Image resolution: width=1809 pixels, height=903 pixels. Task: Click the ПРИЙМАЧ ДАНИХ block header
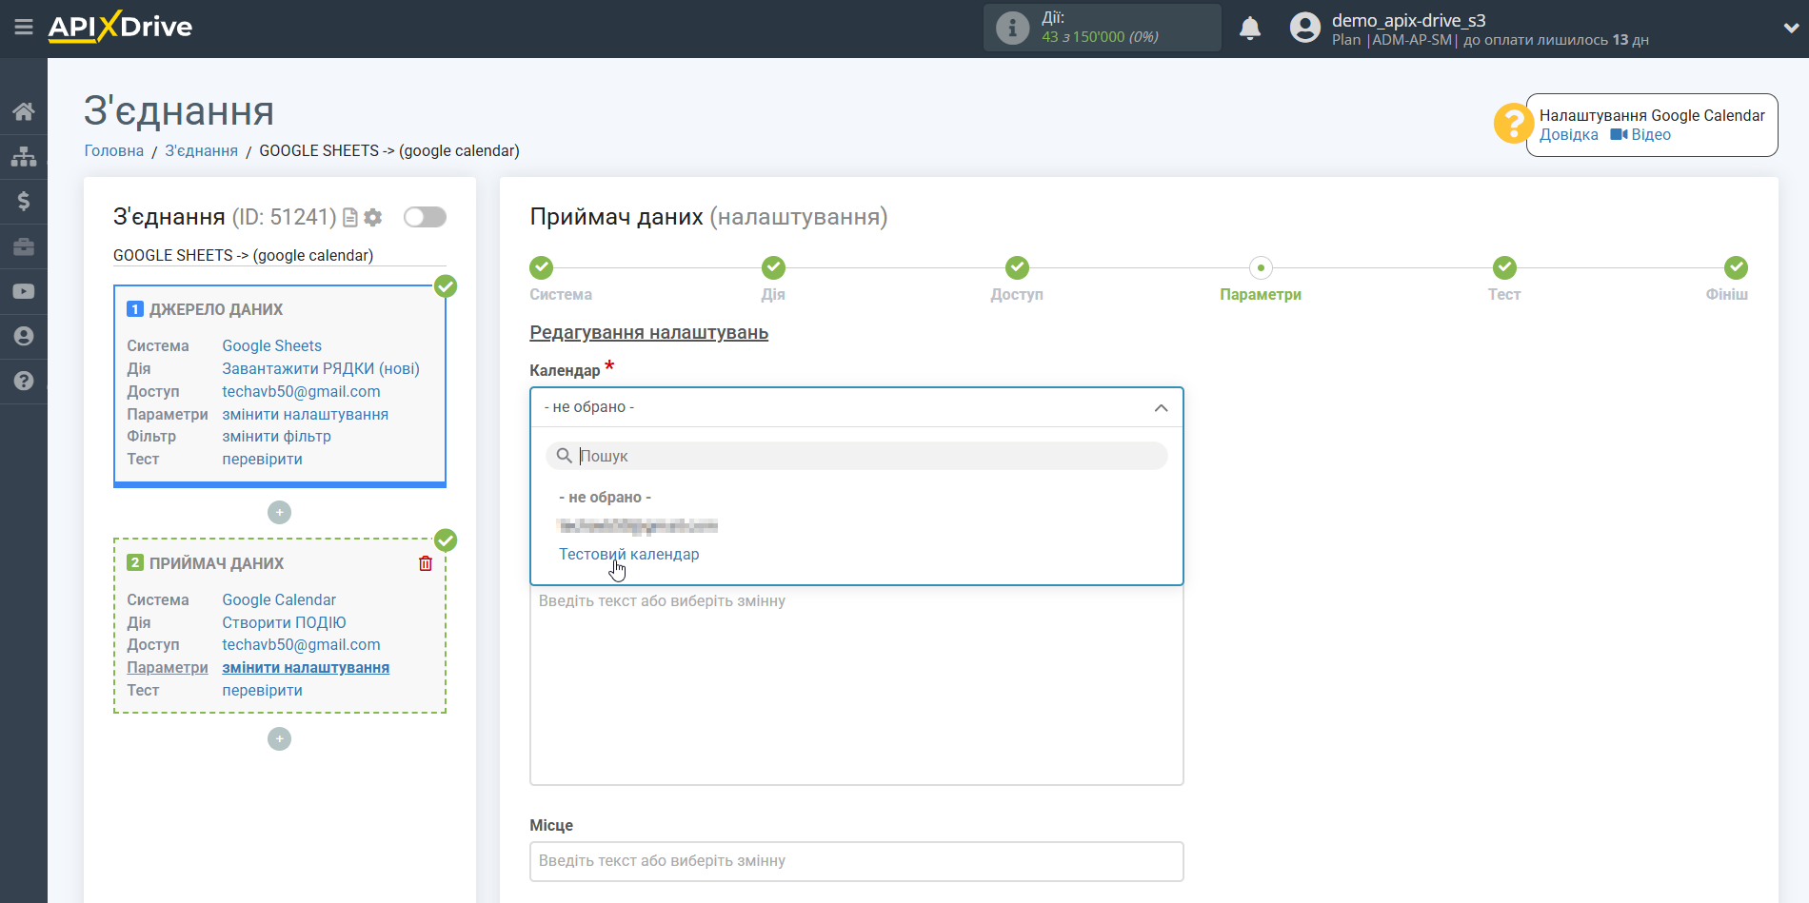[216, 564]
